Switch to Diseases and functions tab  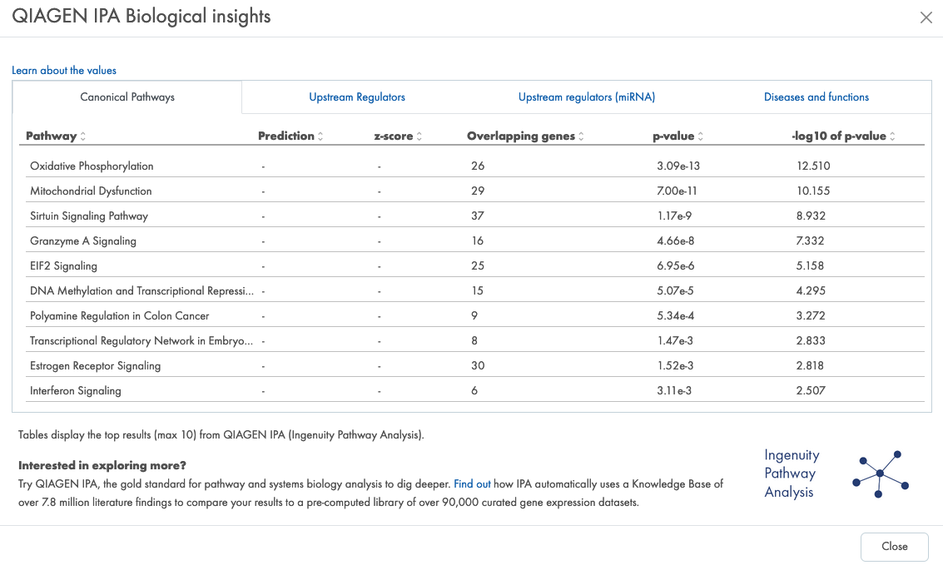816,97
